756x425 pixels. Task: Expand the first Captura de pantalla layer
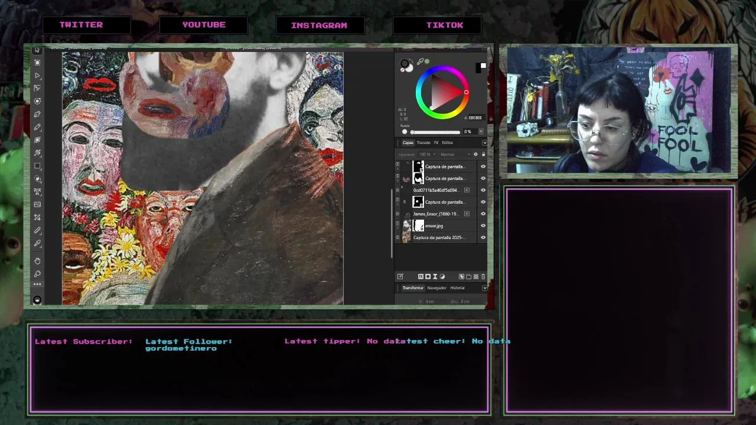(x=397, y=169)
